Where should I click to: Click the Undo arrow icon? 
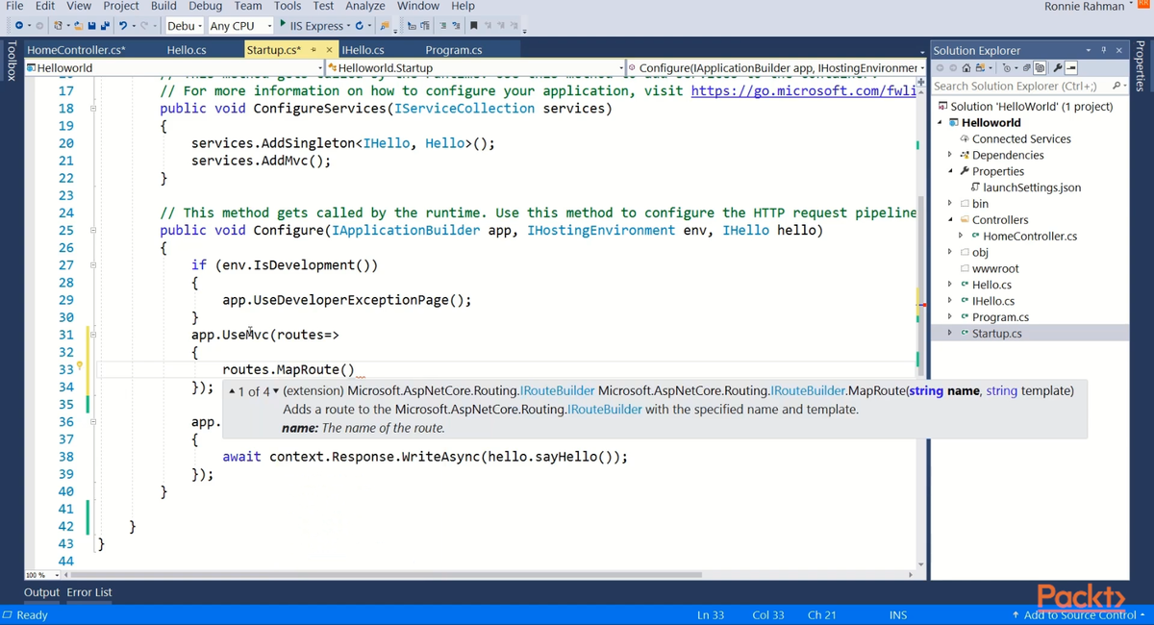coord(123,25)
